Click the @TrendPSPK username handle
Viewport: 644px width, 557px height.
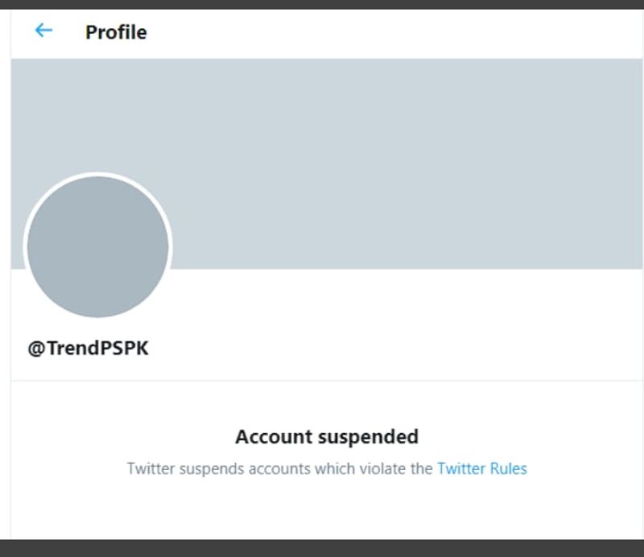[89, 349]
